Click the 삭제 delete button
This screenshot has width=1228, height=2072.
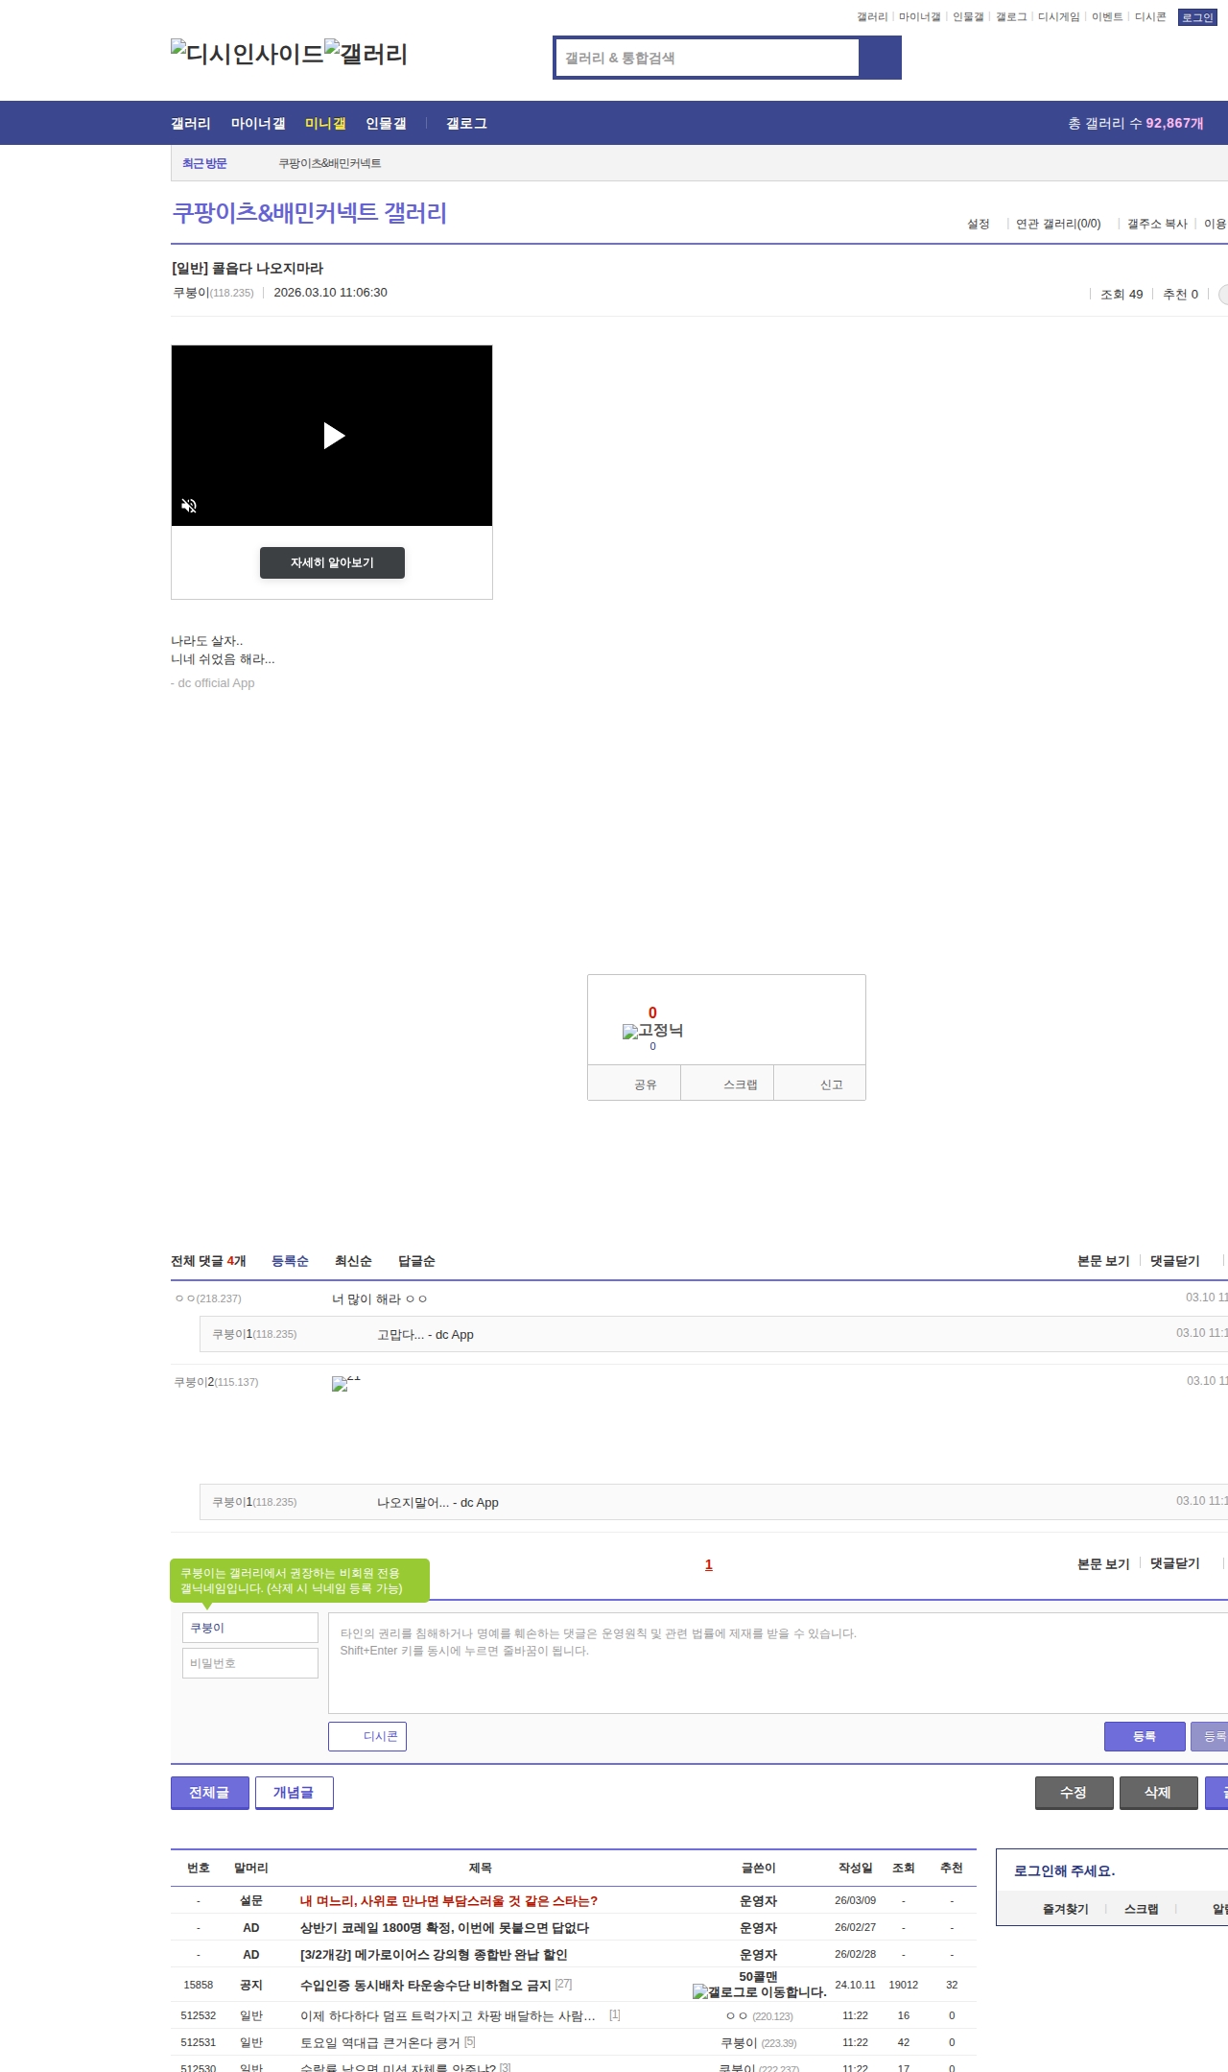[1158, 1793]
